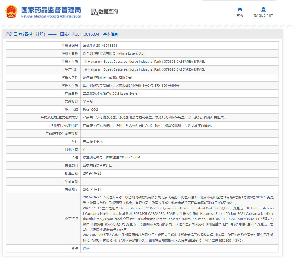Click the lightbulb icon beside 注
Image resolution: width=294 pixels, height=258 pixels.
pos(73,248)
